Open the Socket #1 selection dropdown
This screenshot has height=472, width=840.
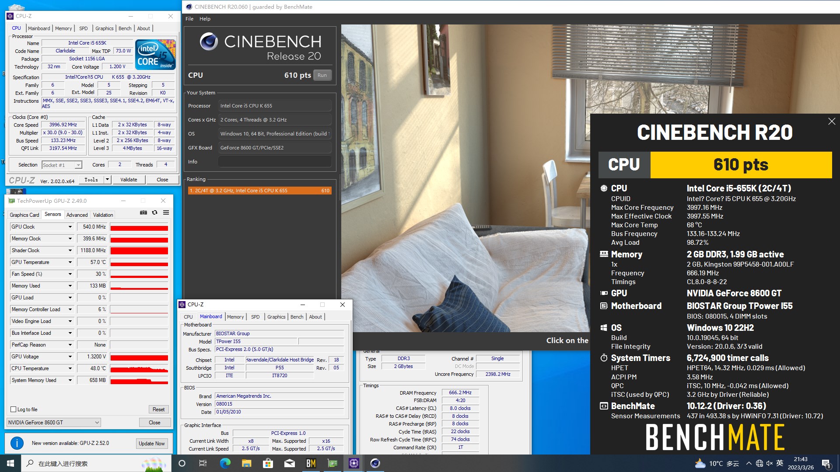click(62, 165)
